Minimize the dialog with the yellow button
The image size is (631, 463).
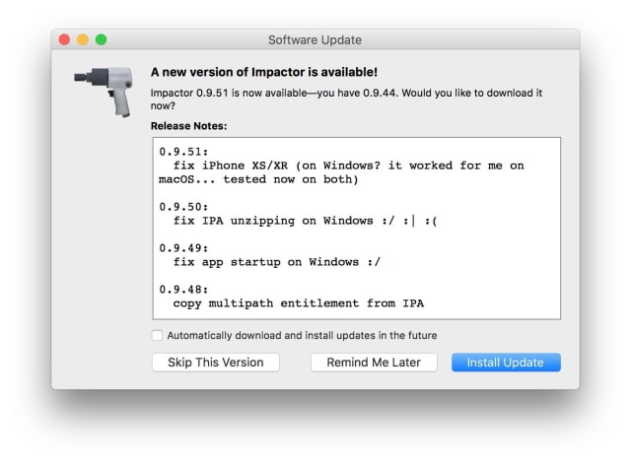click(82, 39)
